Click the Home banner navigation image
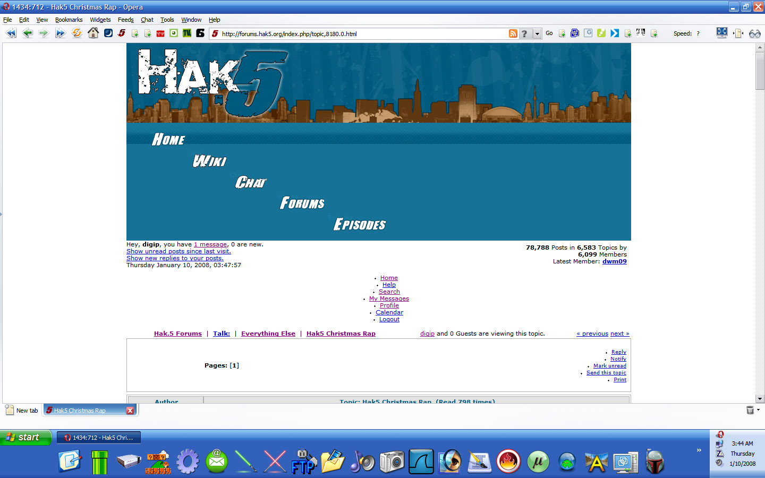Screen dimensions: 765x478 (168, 140)
